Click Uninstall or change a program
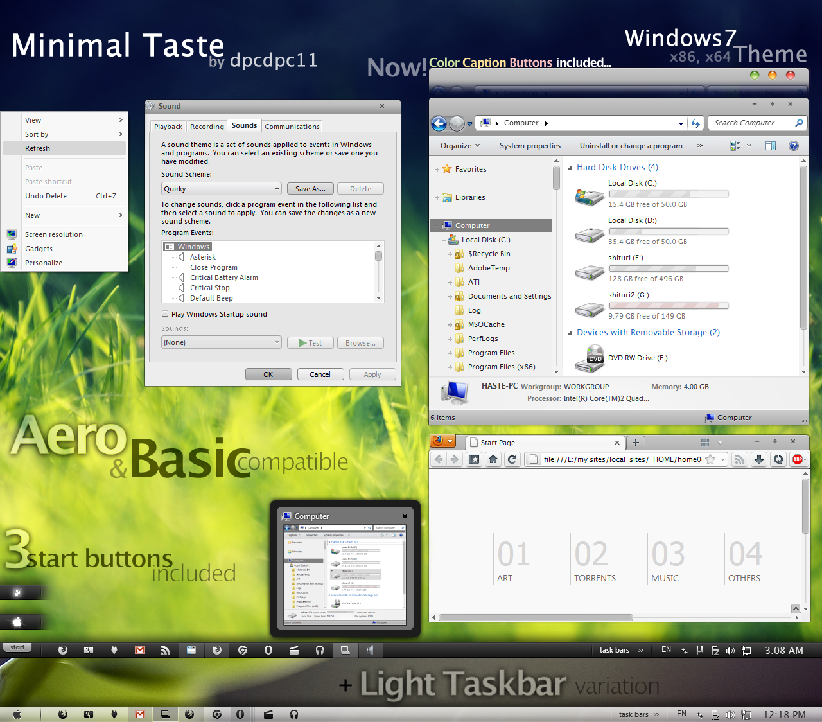Viewport: 822px width, 722px height. (x=631, y=146)
